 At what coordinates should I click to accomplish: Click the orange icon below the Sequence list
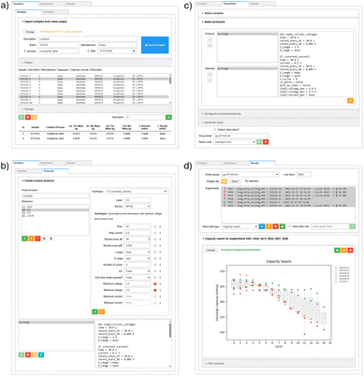pyautogui.click(x=31, y=239)
